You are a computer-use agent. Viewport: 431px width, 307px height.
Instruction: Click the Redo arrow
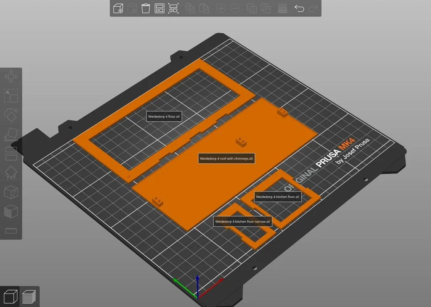313,8
